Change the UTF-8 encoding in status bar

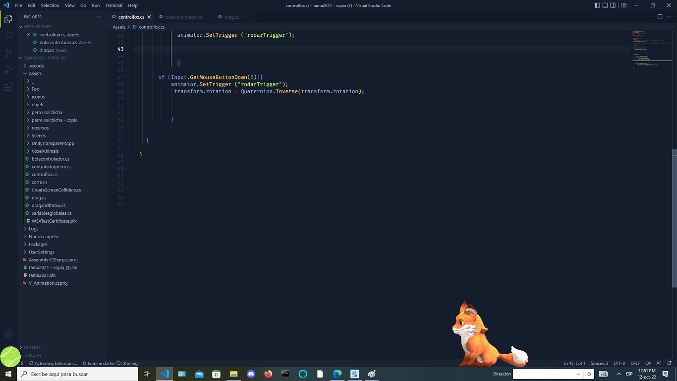click(x=619, y=363)
